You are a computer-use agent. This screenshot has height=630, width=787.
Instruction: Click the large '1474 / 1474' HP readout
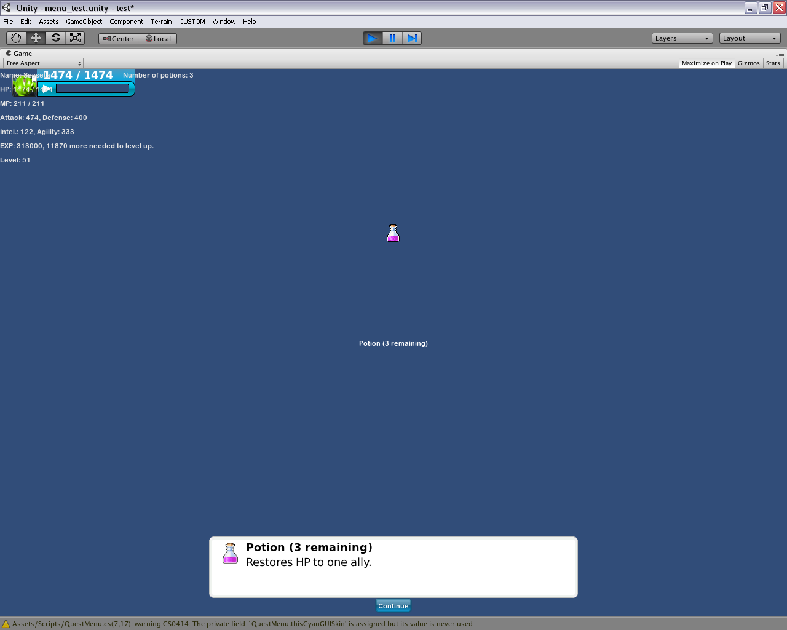78,75
